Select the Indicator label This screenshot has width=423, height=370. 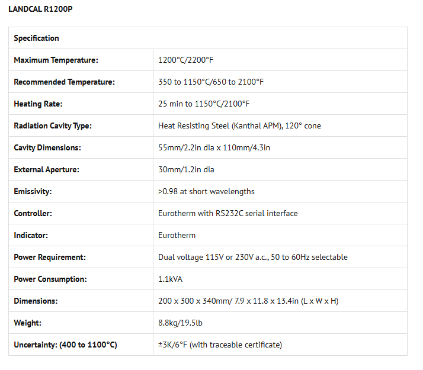31,235
